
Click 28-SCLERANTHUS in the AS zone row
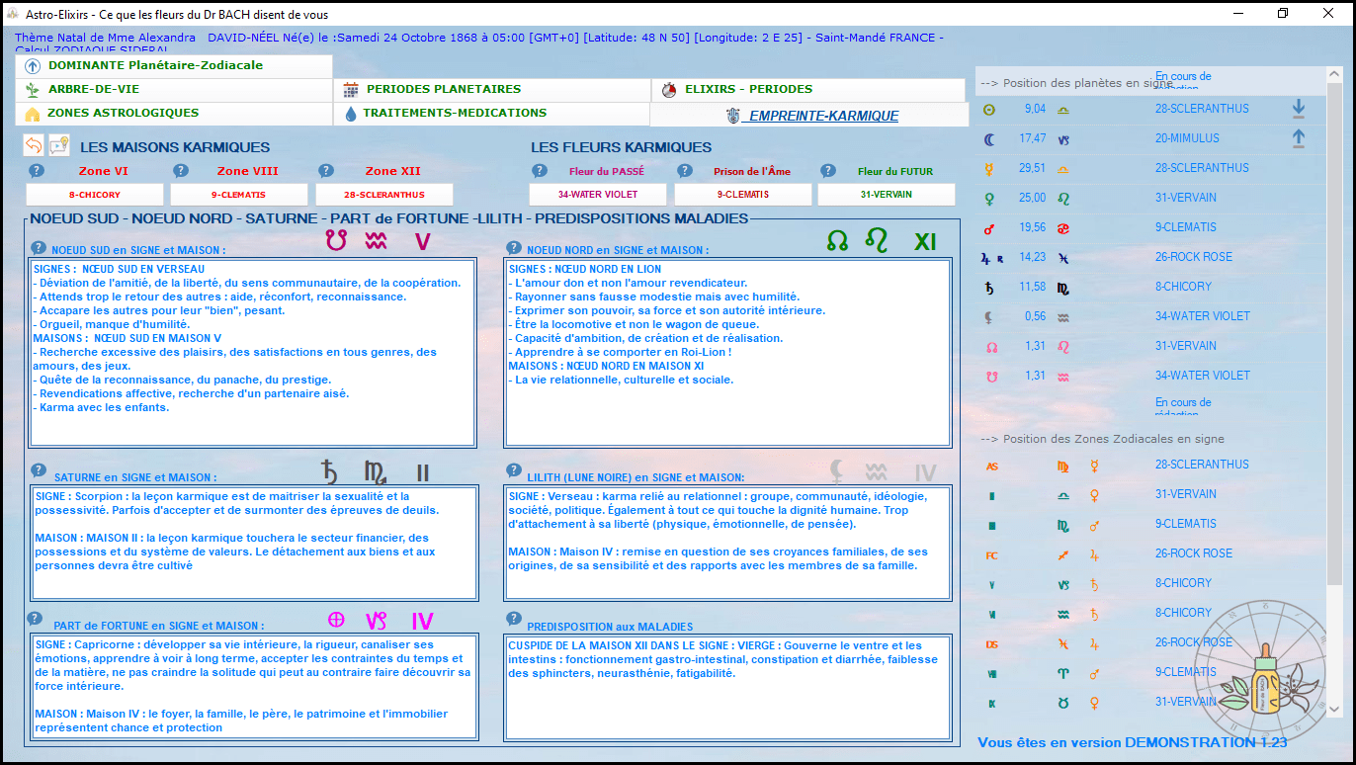click(1202, 465)
